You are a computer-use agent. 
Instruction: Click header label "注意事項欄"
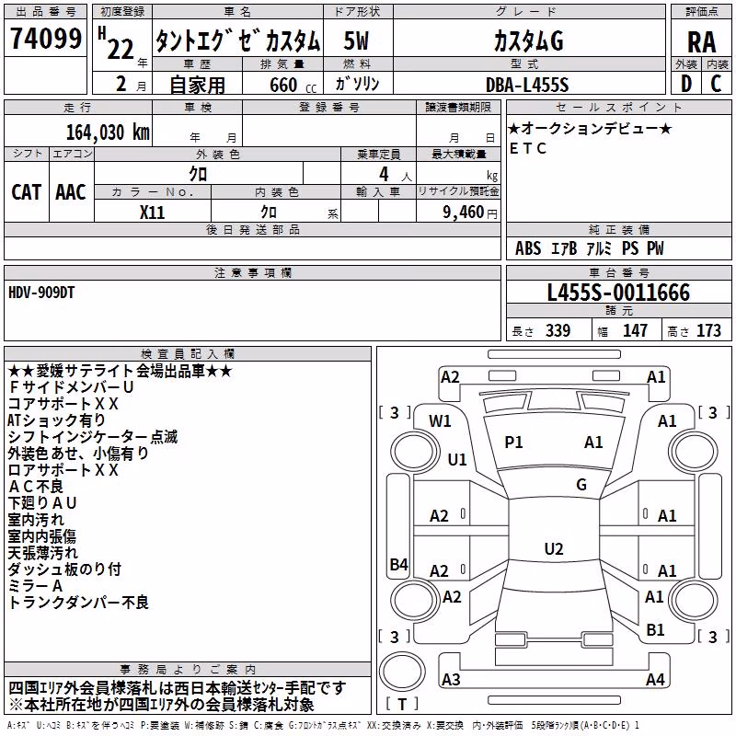click(253, 273)
